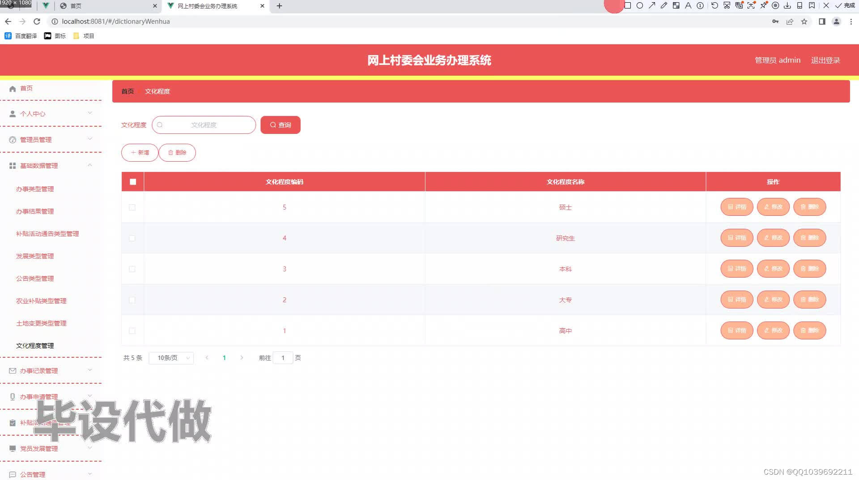Open the password key icon in address bar

click(x=775, y=21)
